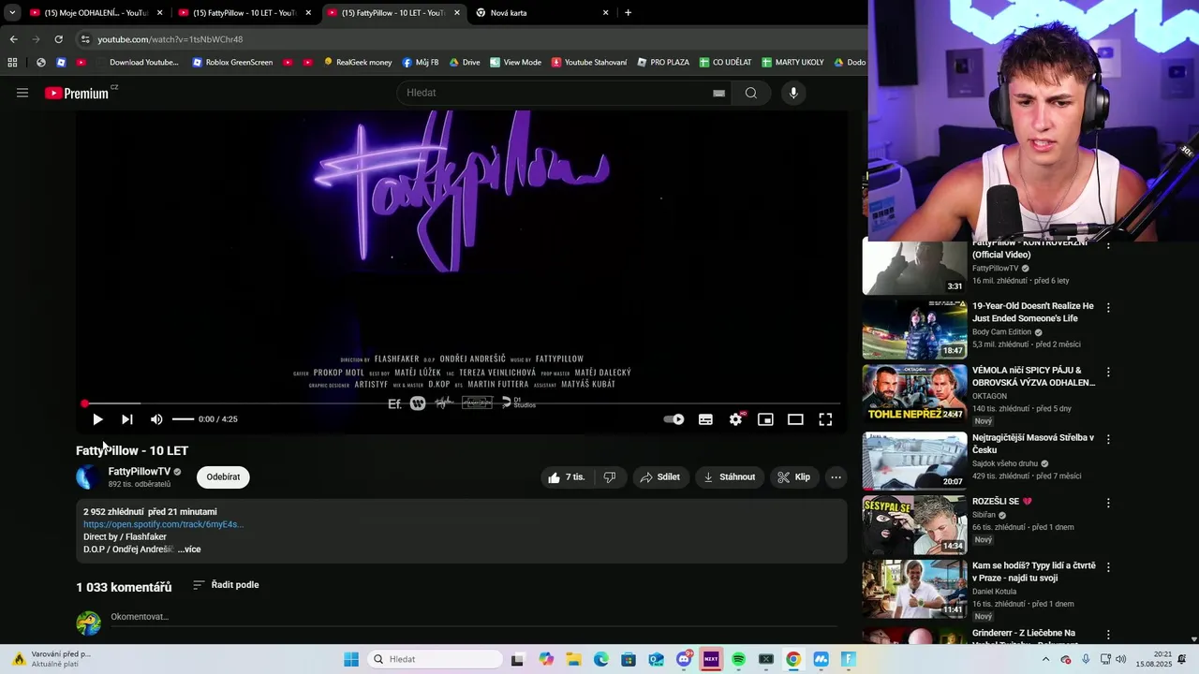The height and width of the screenshot is (674, 1199).
Task: Show hidden system tray icons
Action: click(1045, 659)
